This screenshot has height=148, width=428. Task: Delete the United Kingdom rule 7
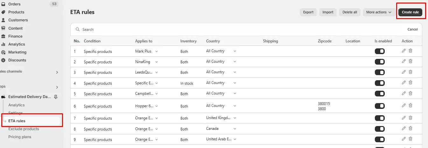point(410,118)
